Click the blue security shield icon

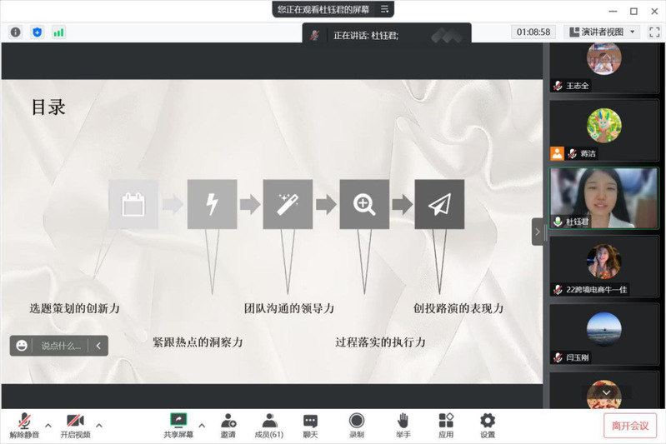(x=38, y=32)
